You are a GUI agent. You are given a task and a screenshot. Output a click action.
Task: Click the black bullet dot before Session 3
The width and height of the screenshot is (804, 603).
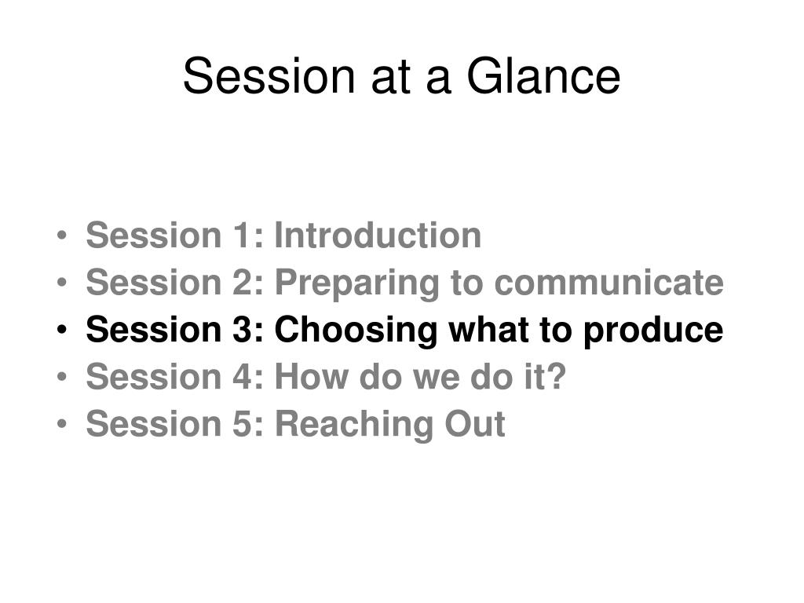62,331
